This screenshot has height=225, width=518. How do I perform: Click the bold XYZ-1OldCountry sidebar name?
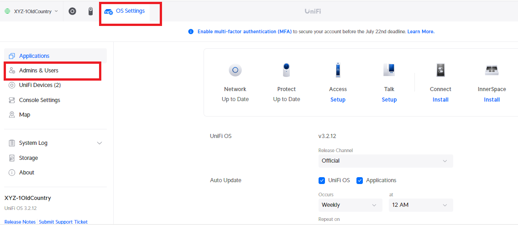(27, 198)
